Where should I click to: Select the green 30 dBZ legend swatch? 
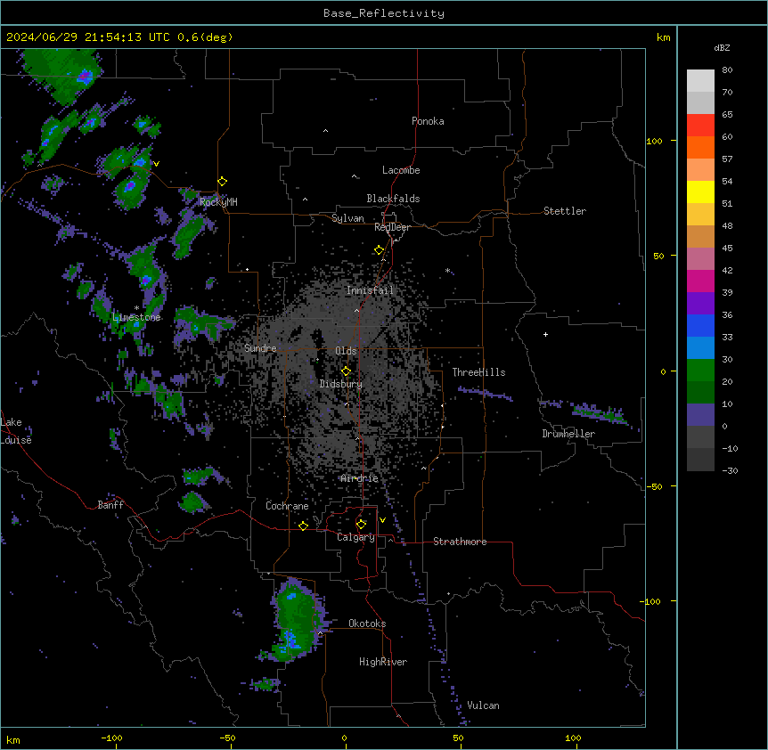point(700,371)
